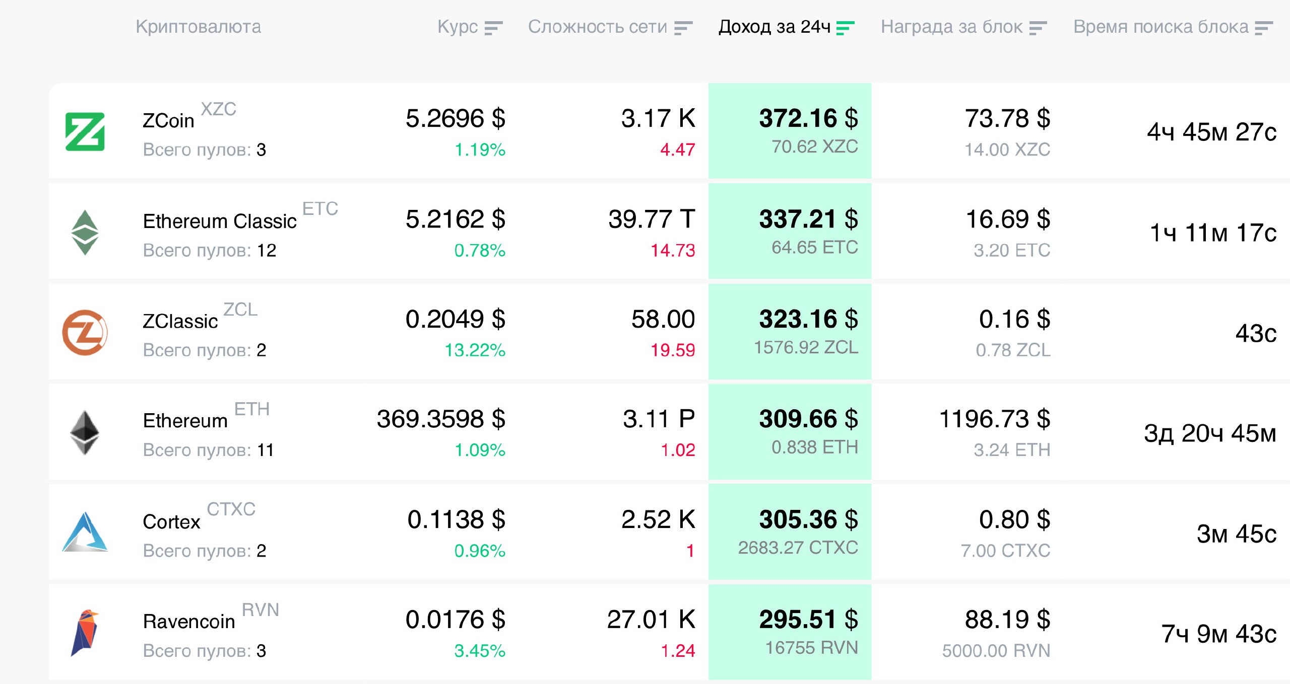The height and width of the screenshot is (684, 1290).
Task: Open the ZClassic coin name
Action: [x=180, y=321]
